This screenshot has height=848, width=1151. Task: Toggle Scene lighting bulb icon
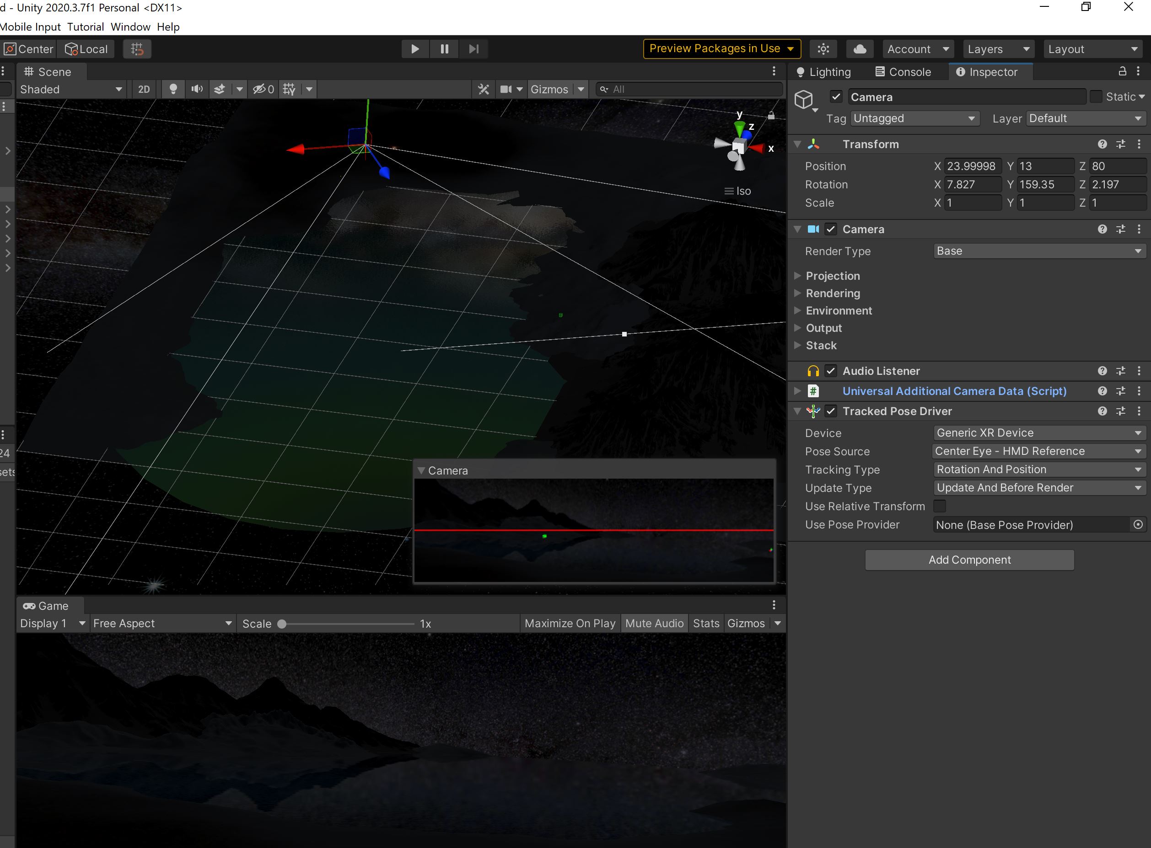[173, 89]
